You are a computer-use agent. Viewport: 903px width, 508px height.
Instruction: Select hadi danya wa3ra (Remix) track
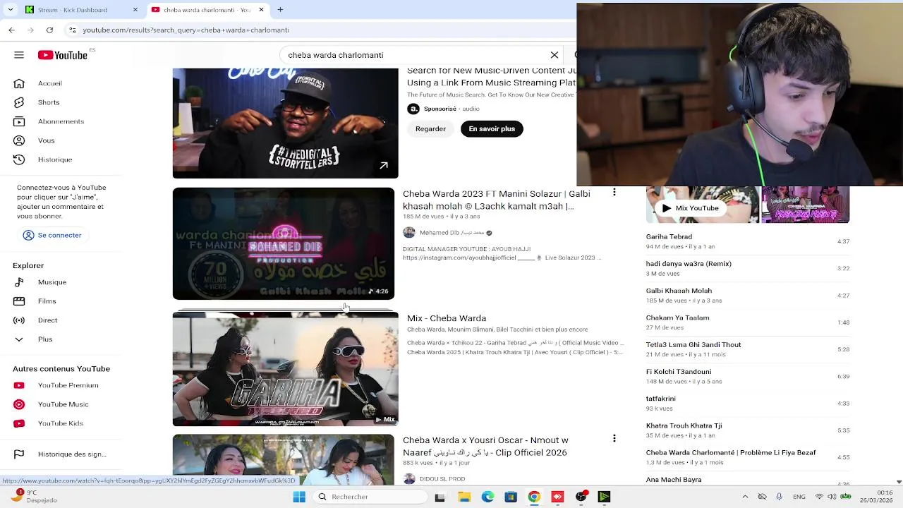(x=748, y=268)
